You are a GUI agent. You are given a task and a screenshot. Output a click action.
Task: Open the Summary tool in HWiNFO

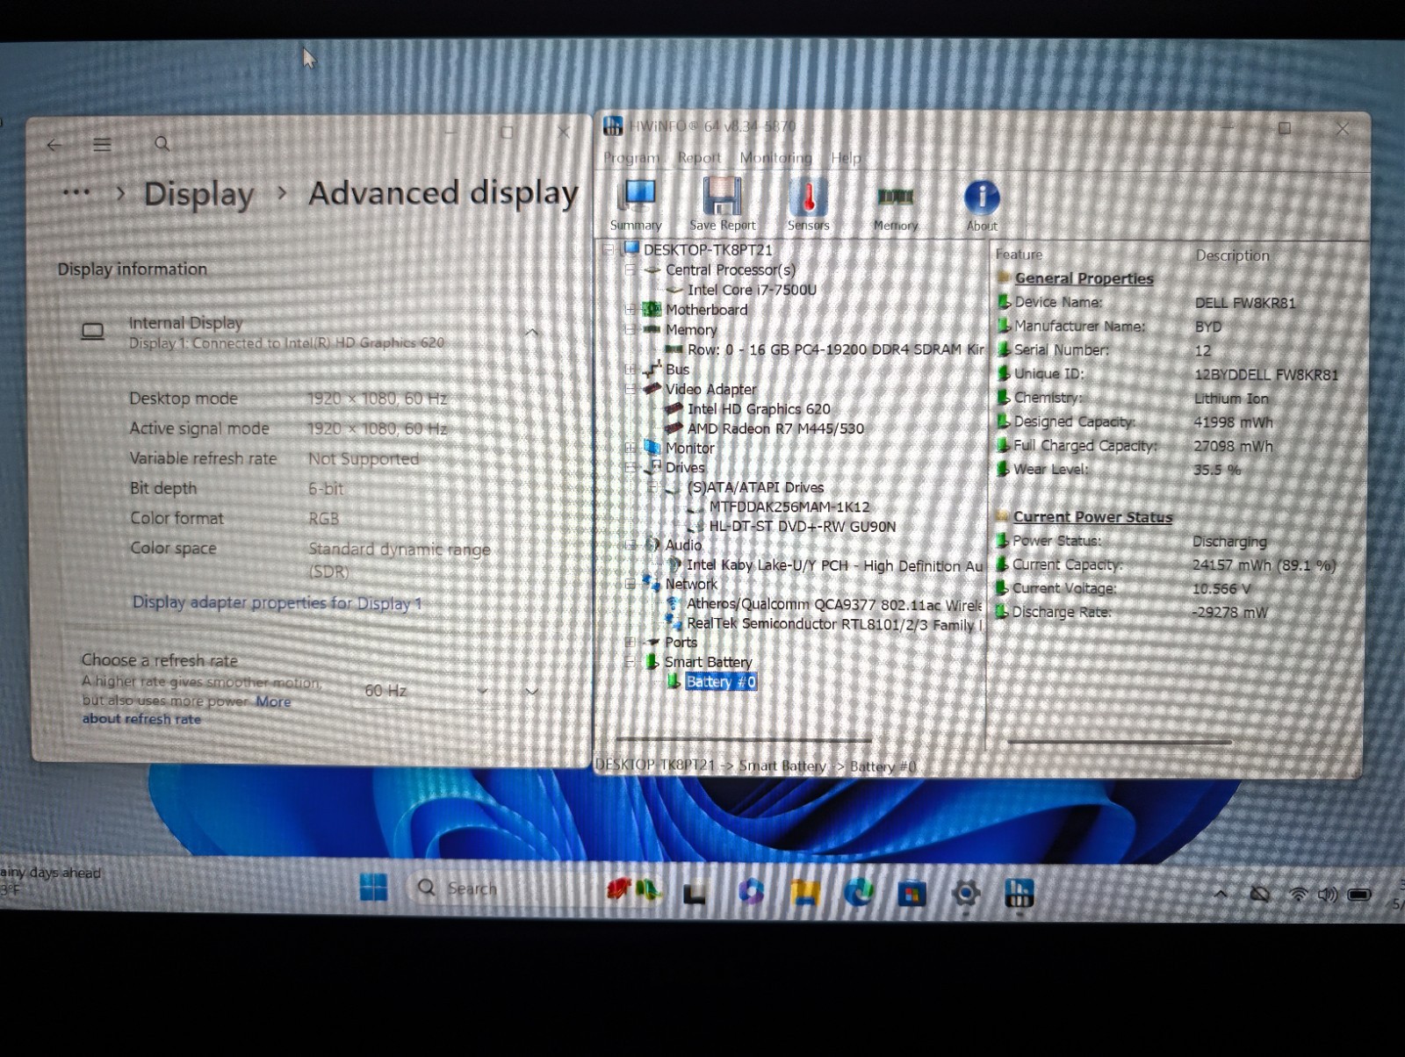point(637,205)
